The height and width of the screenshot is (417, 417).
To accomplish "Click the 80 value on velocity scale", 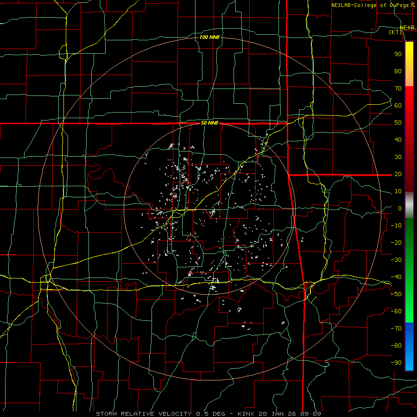I will [398, 71].
